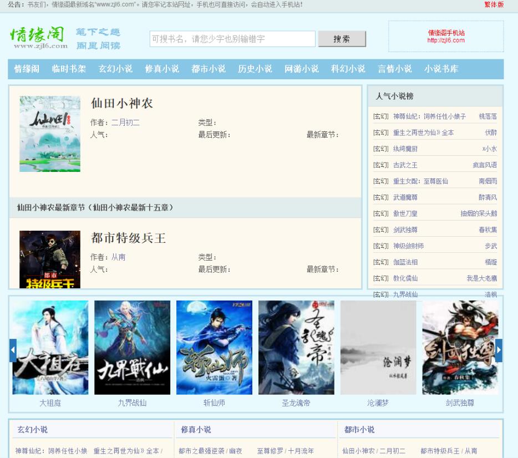Click the 搜索 button

[x=342, y=39]
